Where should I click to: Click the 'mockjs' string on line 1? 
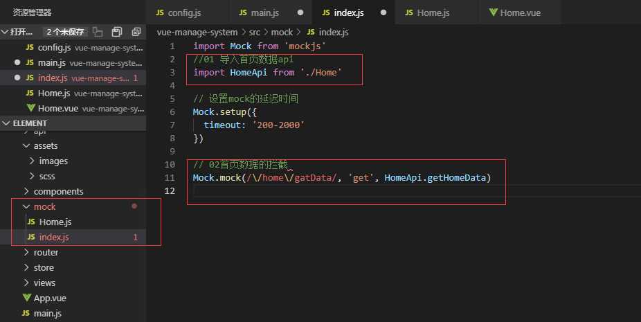coord(305,46)
